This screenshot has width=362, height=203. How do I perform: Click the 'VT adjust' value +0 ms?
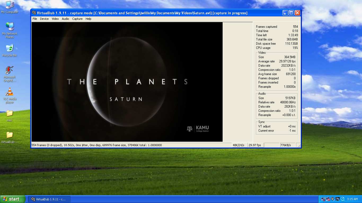pyautogui.click(x=292, y=126)
